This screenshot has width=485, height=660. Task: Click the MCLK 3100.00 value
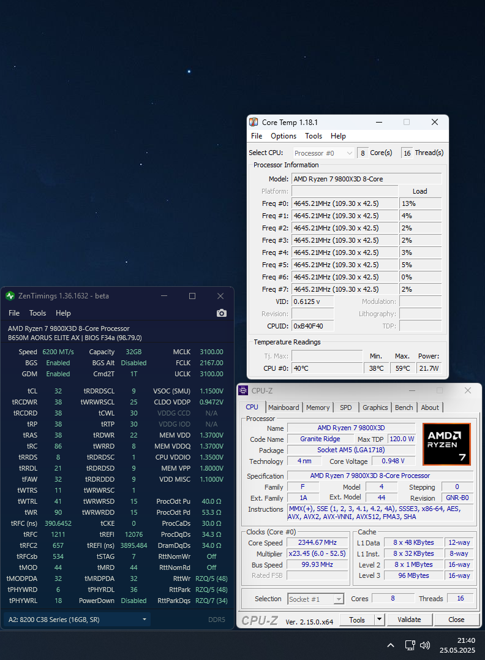[x=211, y=352]
